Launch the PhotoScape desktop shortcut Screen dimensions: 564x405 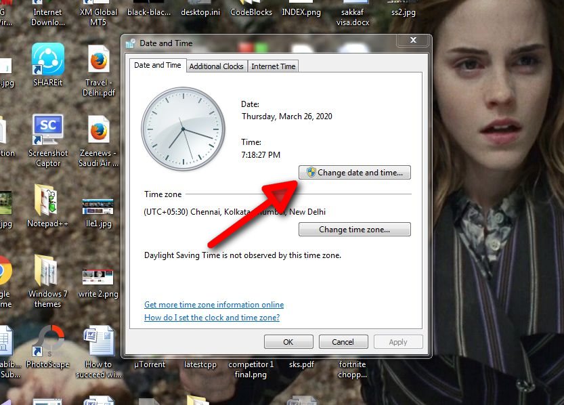tap(48, 341)
